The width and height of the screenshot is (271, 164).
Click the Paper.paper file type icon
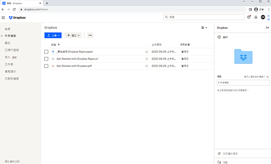(x=53, y=52)
